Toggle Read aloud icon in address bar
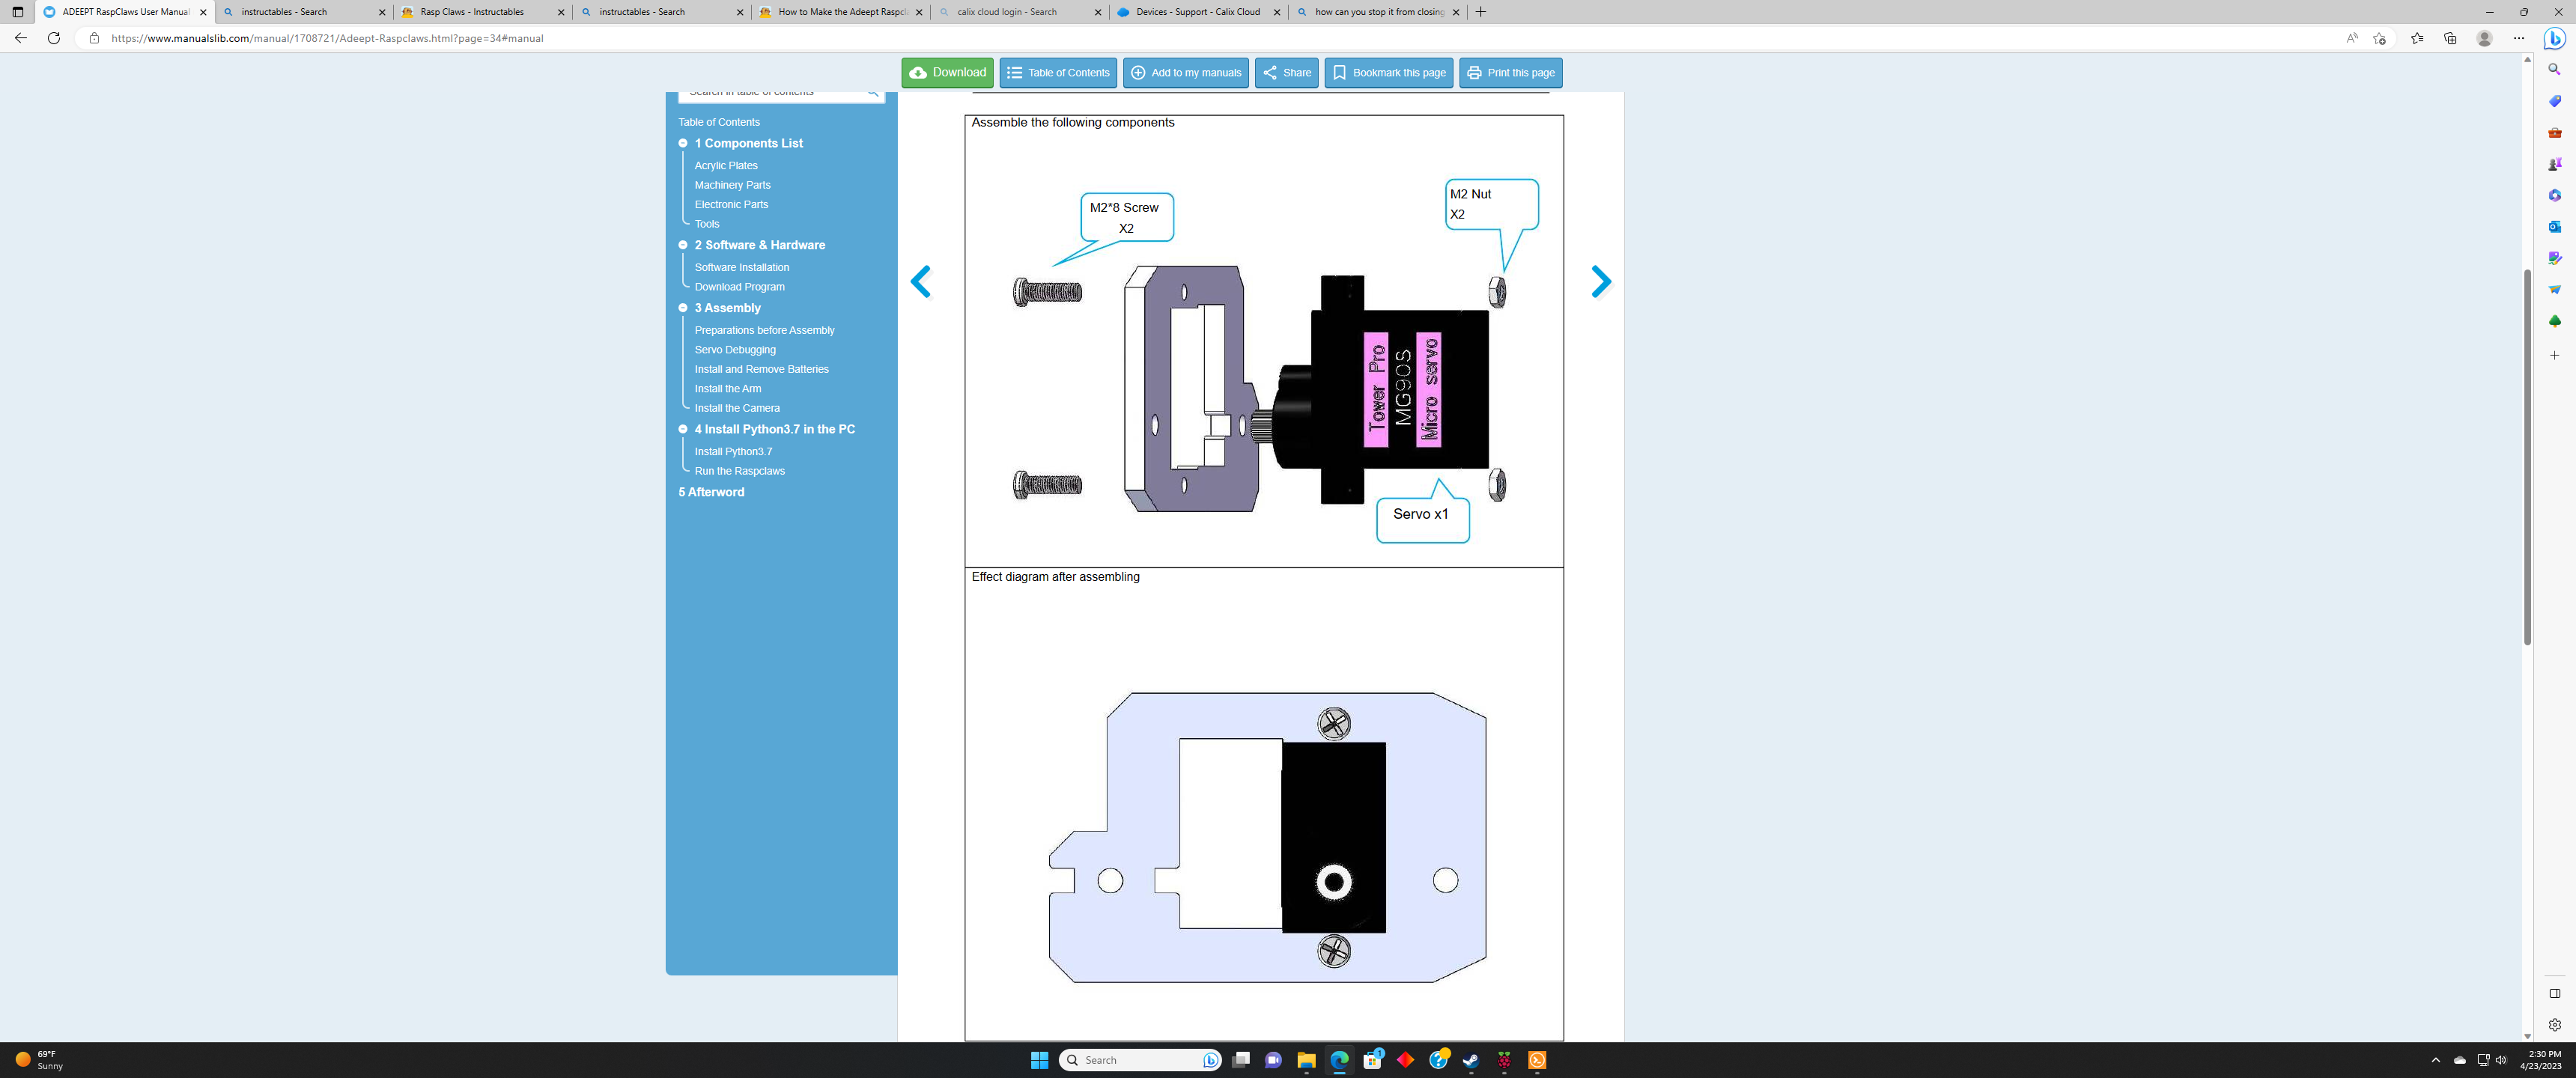This screenshot has height=1078, width=2576. 2352,38
